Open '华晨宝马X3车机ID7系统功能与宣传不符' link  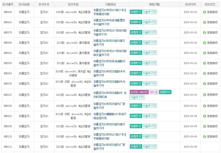110,32
